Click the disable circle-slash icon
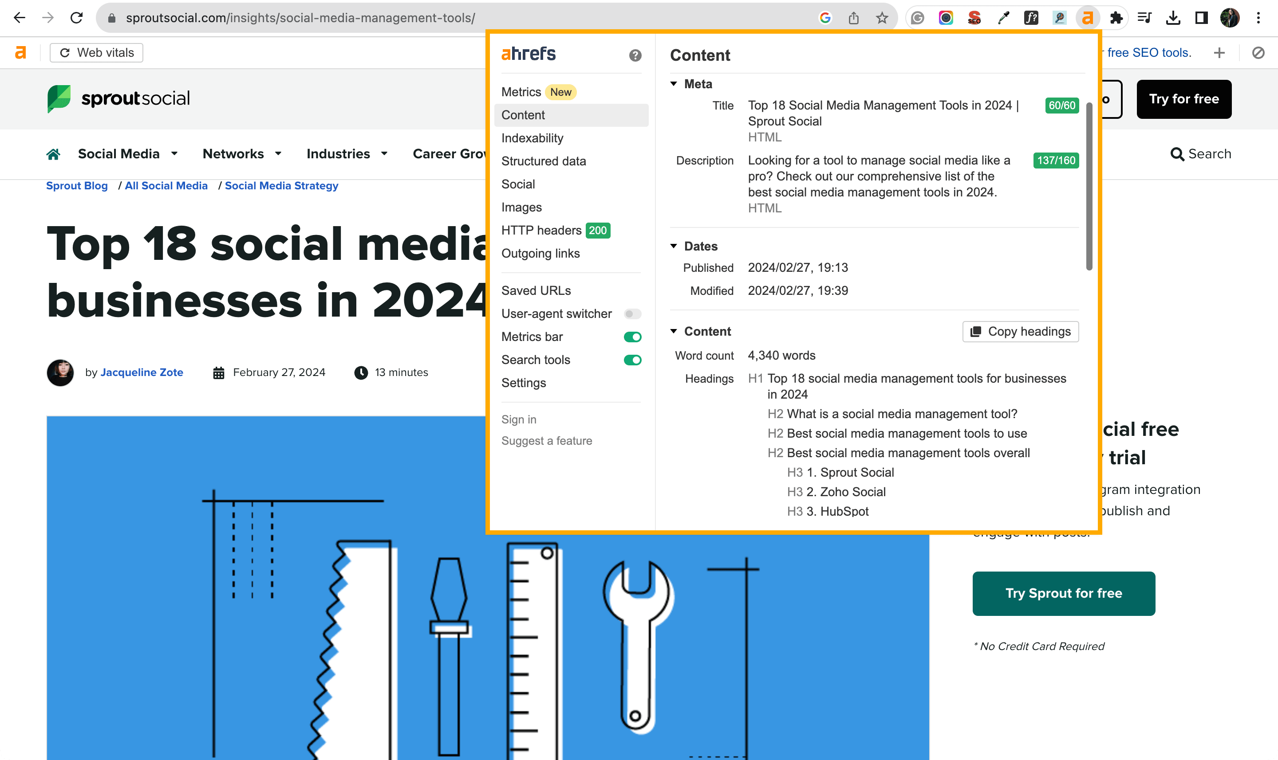 tap(1258, 52)
